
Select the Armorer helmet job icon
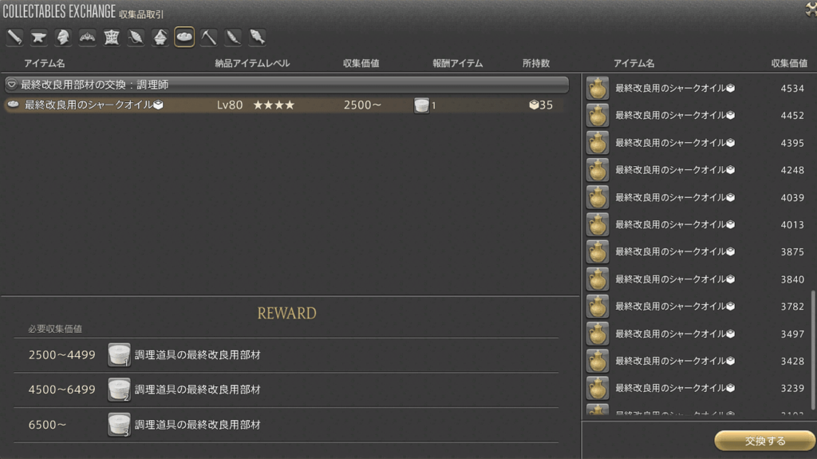[x=63, y=37]
